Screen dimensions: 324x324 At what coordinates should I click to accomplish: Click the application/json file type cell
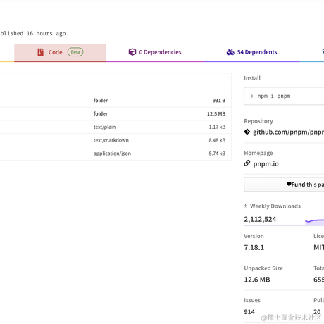[x=112, y=154]
